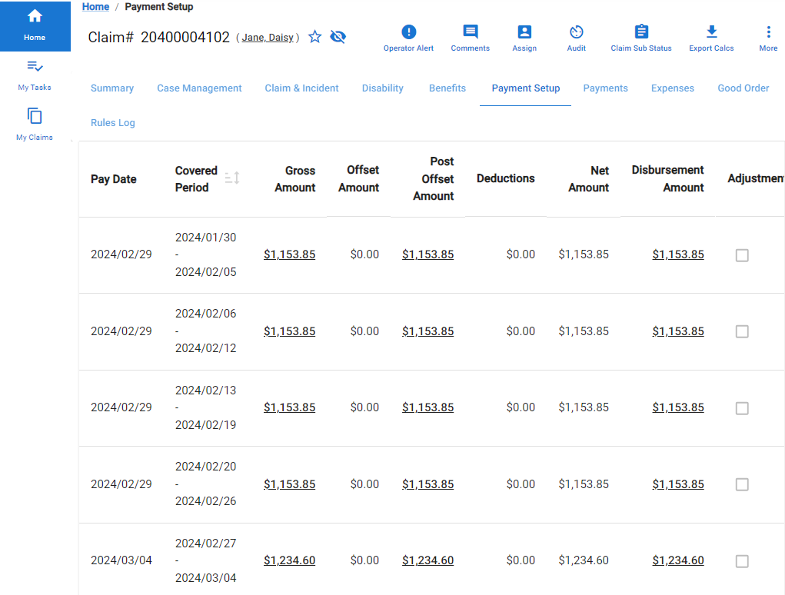Image resolution: width=785 pixels, height=595 pixels.
Task: Check Adjustment box for 2024/01/30 period row
Action: coord(742,255)
